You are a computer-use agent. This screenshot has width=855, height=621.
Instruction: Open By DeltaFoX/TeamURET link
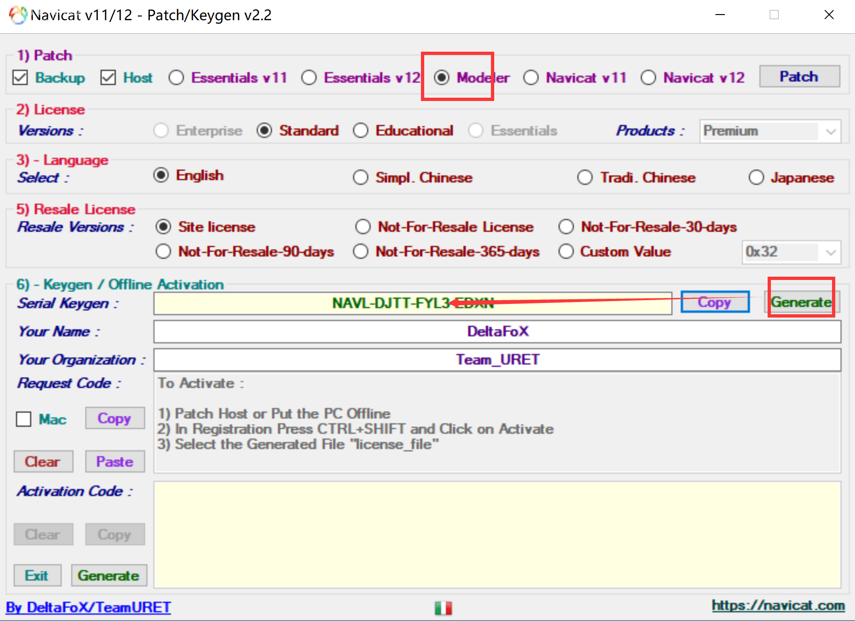88,607
